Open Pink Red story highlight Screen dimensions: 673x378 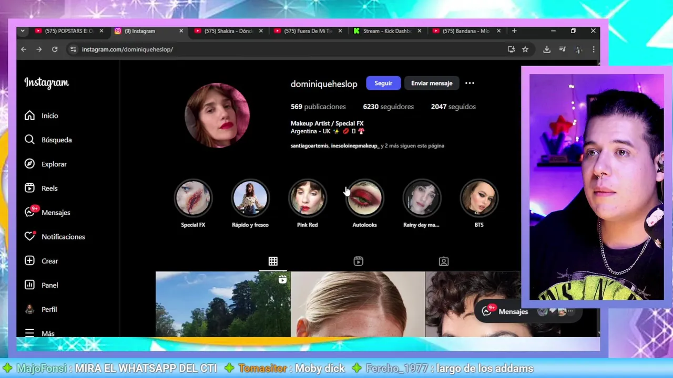point(308,198)
